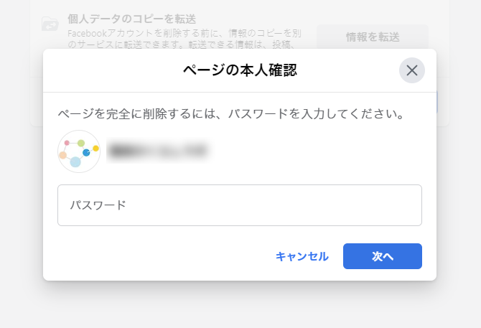
Task: Click the blue button sliver behind dialog edge
Action: point(436,102)
